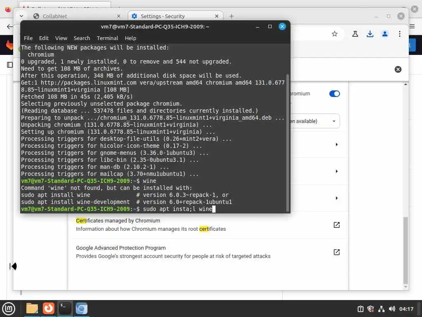Open the terminal Help menu
Screen dimensions: 422x317
[x=130, y=38]
